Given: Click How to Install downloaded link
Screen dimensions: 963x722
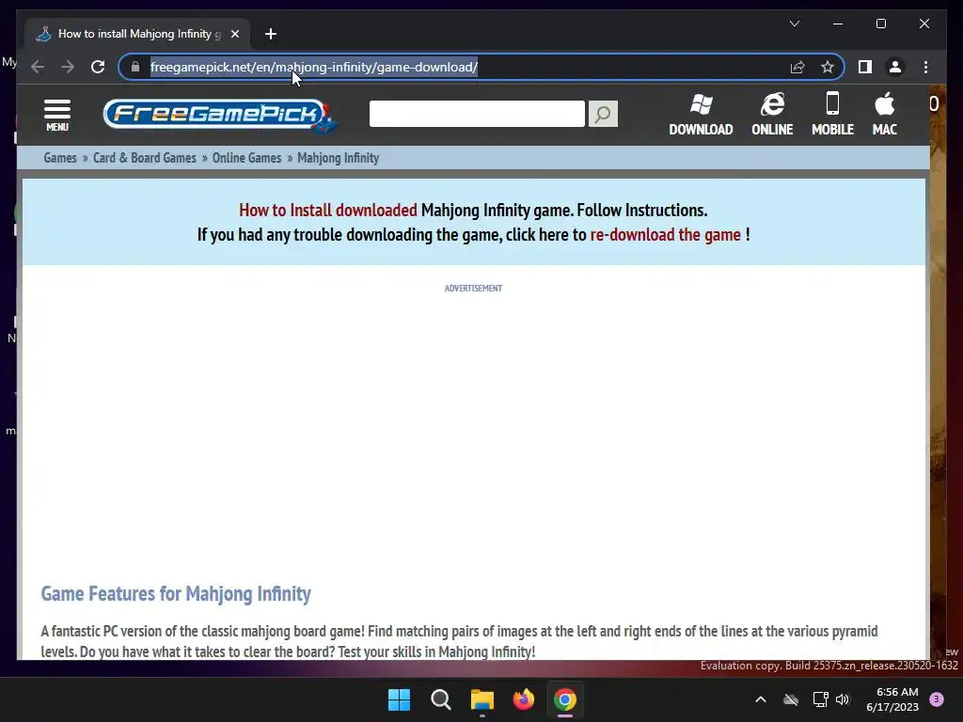Looking at the screenshot, I should [x=328, y=210].
